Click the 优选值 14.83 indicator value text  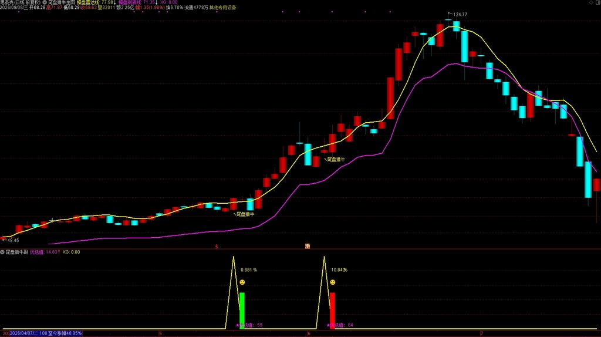coord(45,252)
